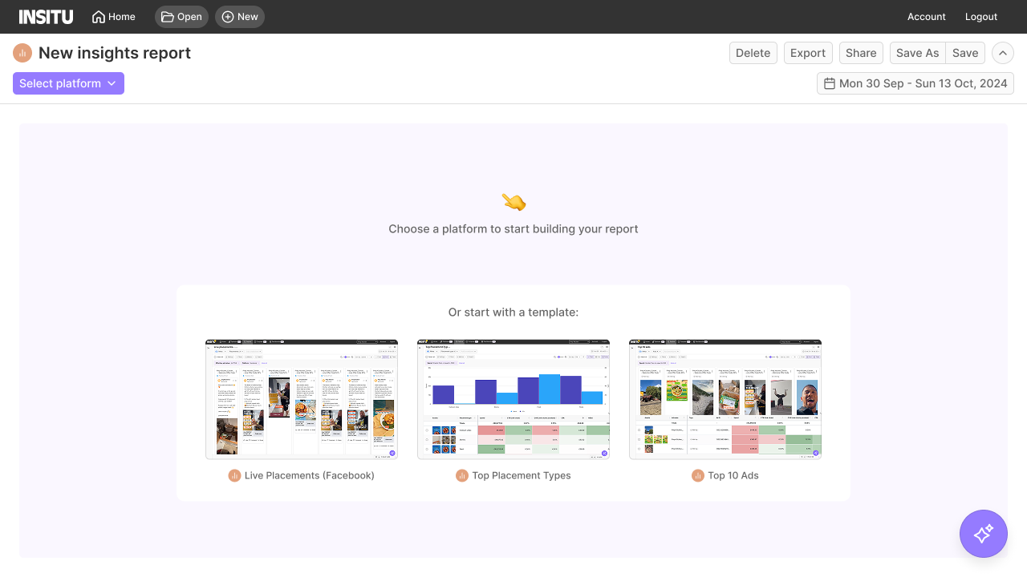Delete the current report
This screenshot has width=1027, height=577.
[753, 53]
